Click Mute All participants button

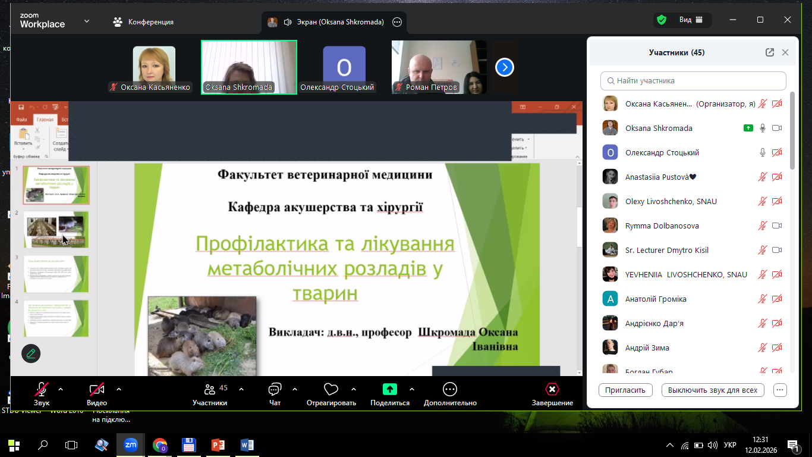(x=712, y=390)
